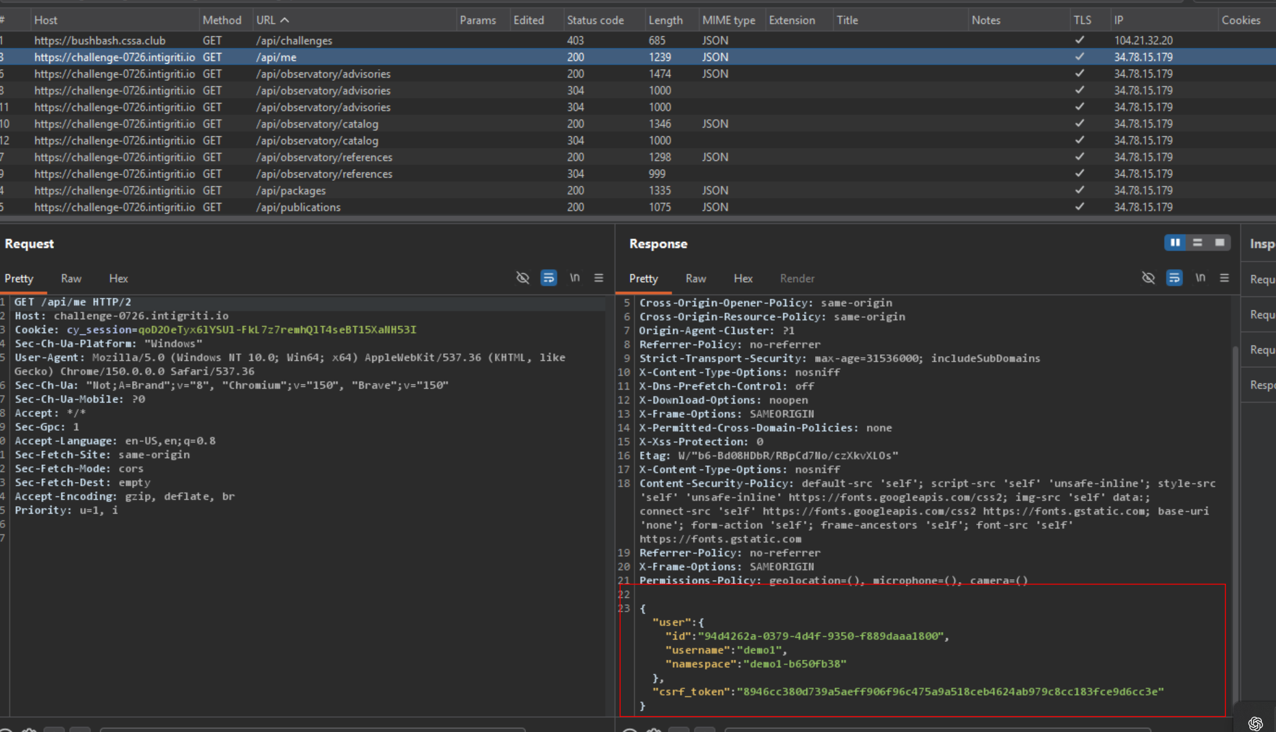This screenshot has width=1276, height=732.
Task: Toggle word wrap in Response editor
Action: pos(1174,278)
